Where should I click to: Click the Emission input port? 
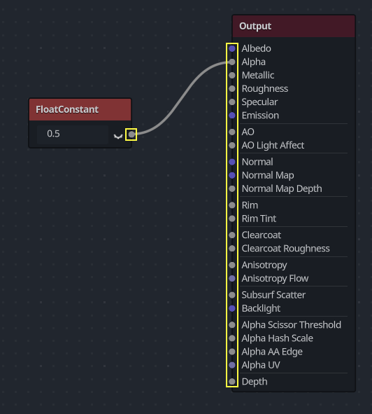pyautogui.click(x=232, y=116)
